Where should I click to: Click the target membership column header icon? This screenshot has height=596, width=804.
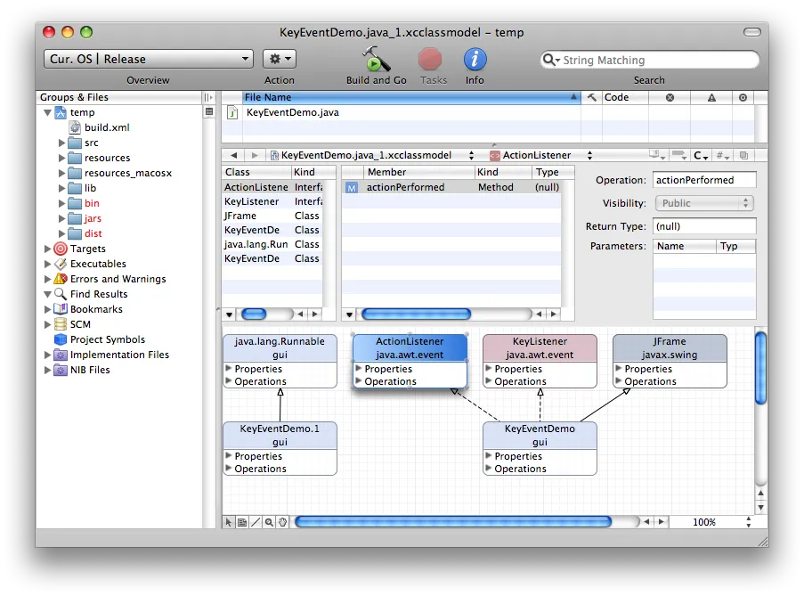tap(743, 97)
